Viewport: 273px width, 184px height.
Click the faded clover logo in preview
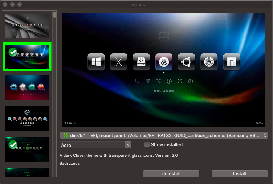(164, 37)
